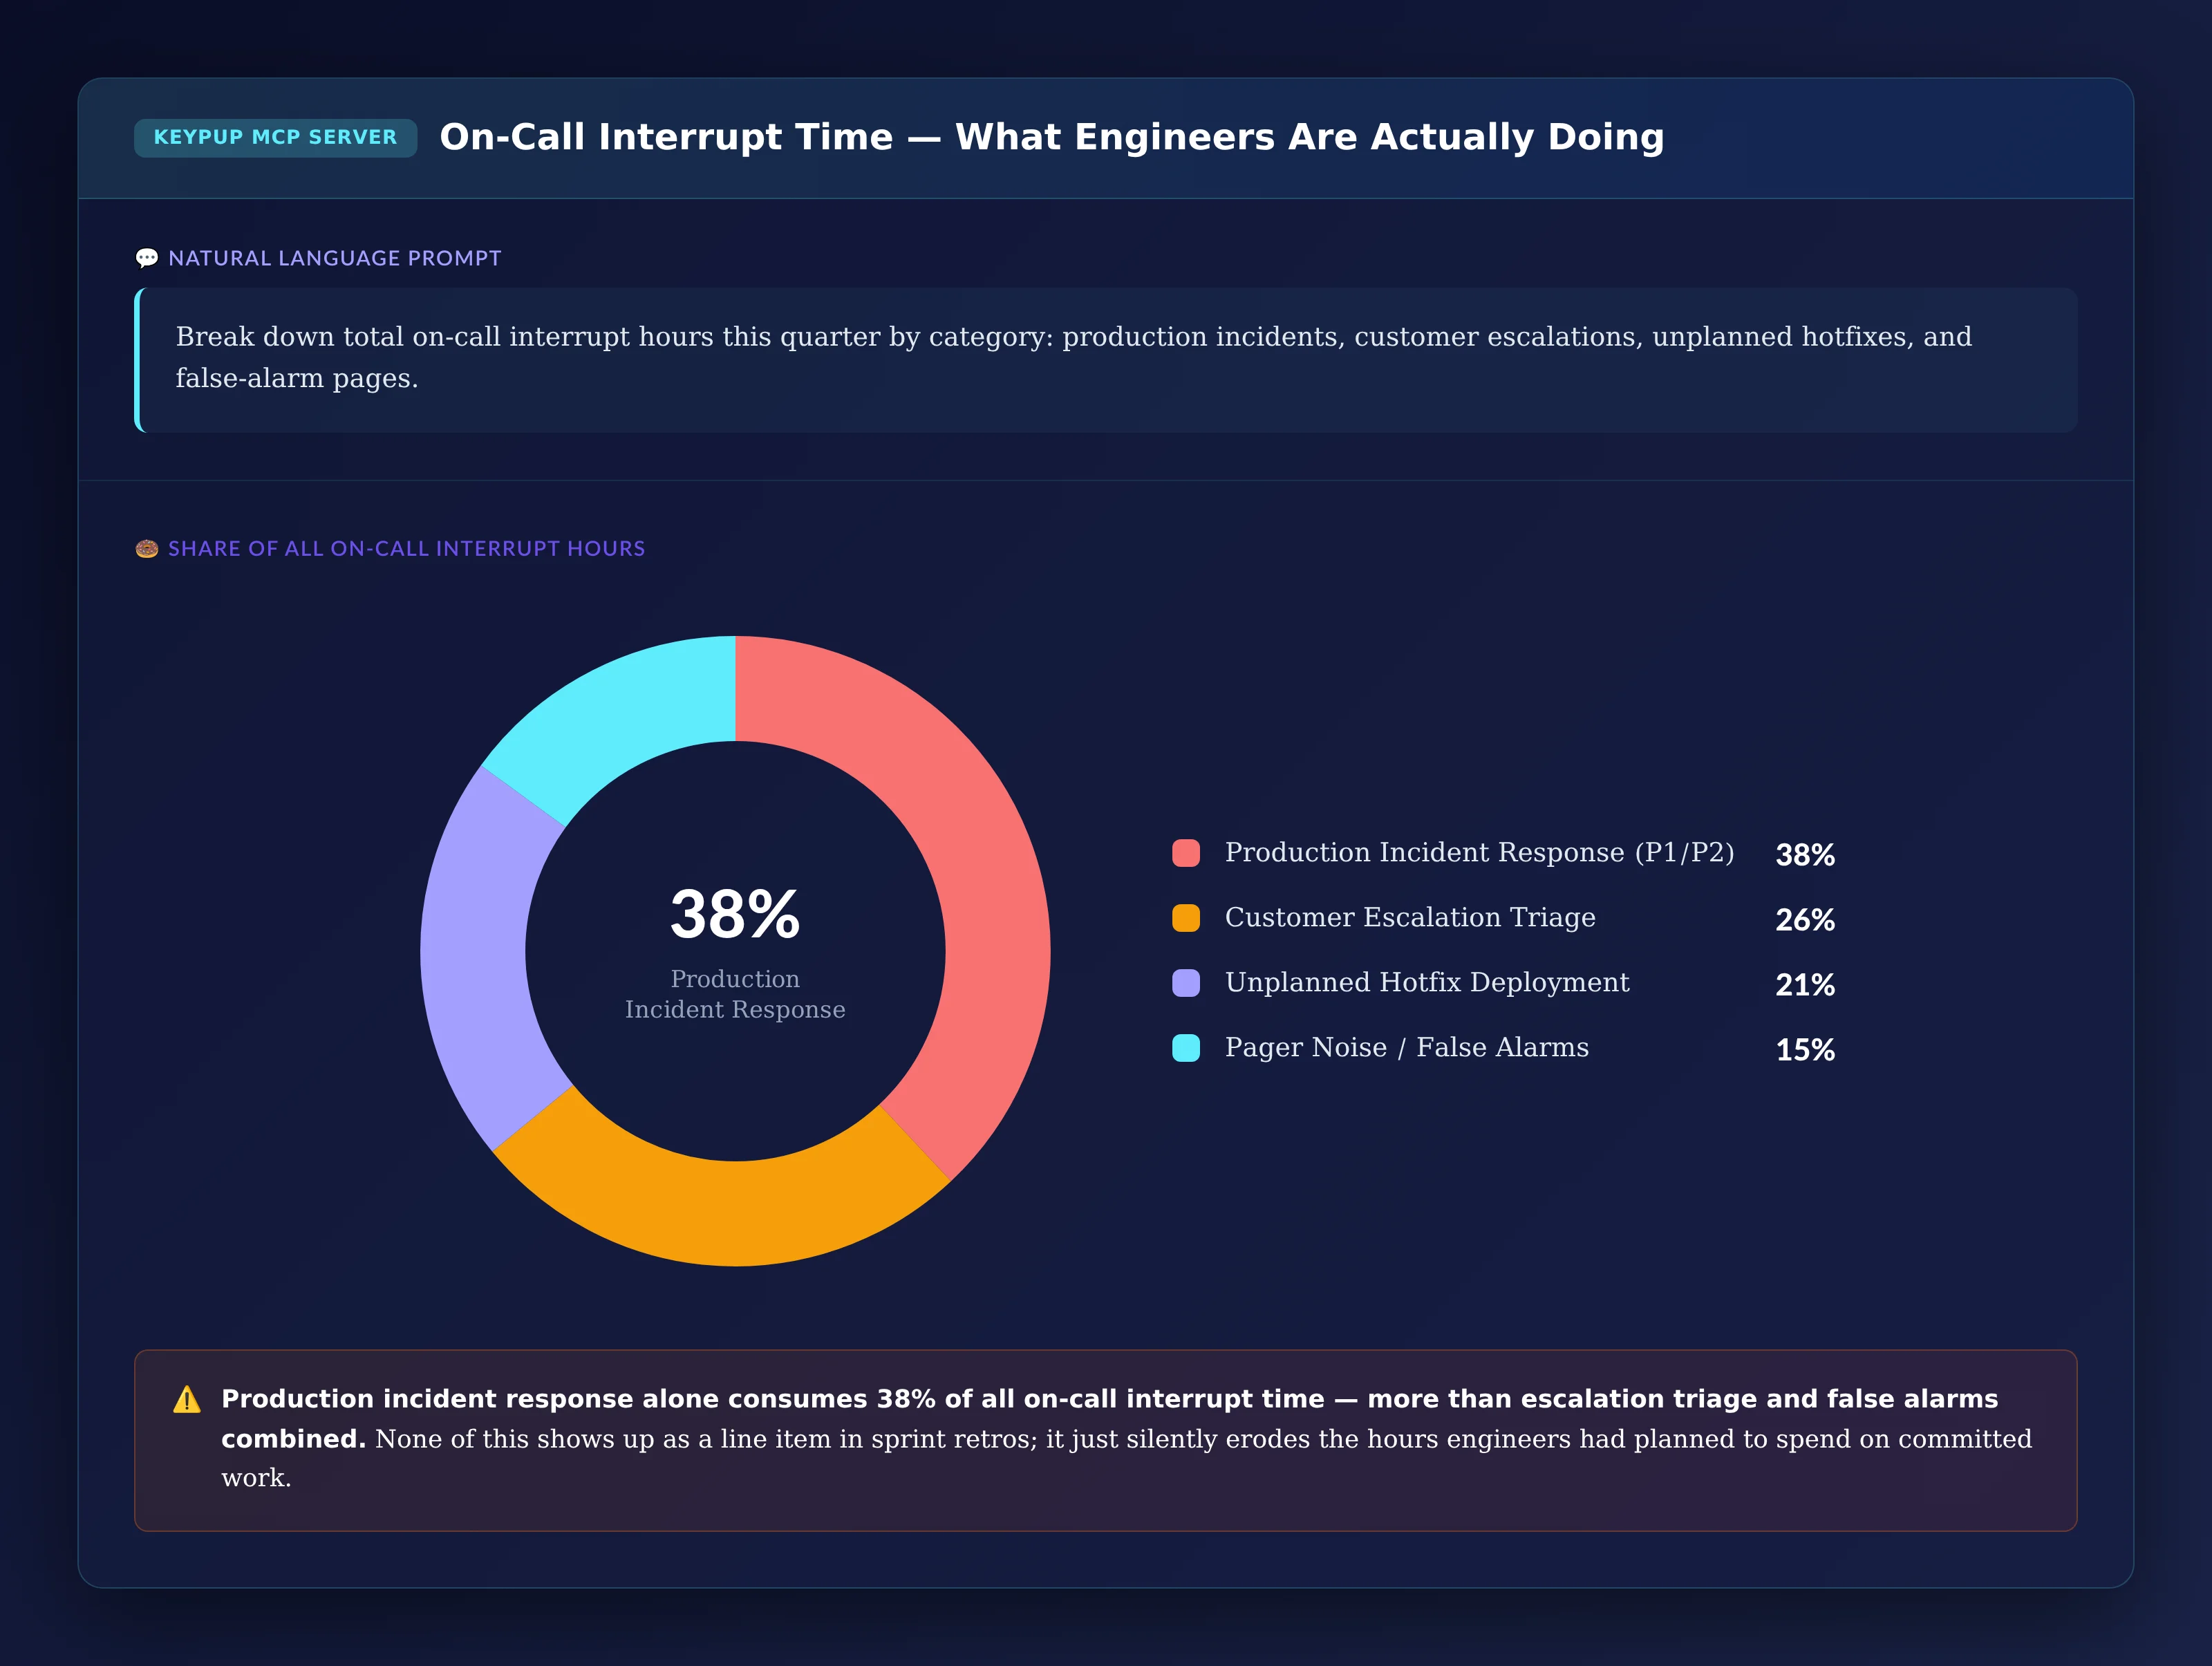Click the sentence 'None of this shows up' in the callout

(1126, 1458)
